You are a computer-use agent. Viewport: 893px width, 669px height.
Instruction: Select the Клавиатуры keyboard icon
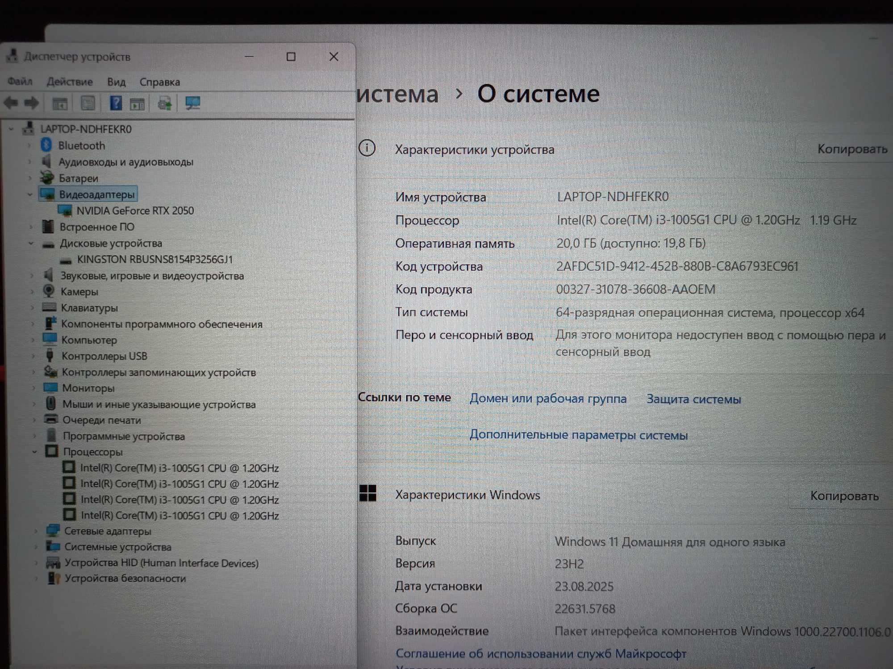[49, 307]
